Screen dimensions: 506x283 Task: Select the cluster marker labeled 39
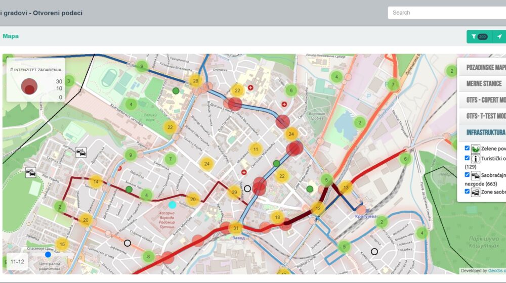[x=234, y=192]
